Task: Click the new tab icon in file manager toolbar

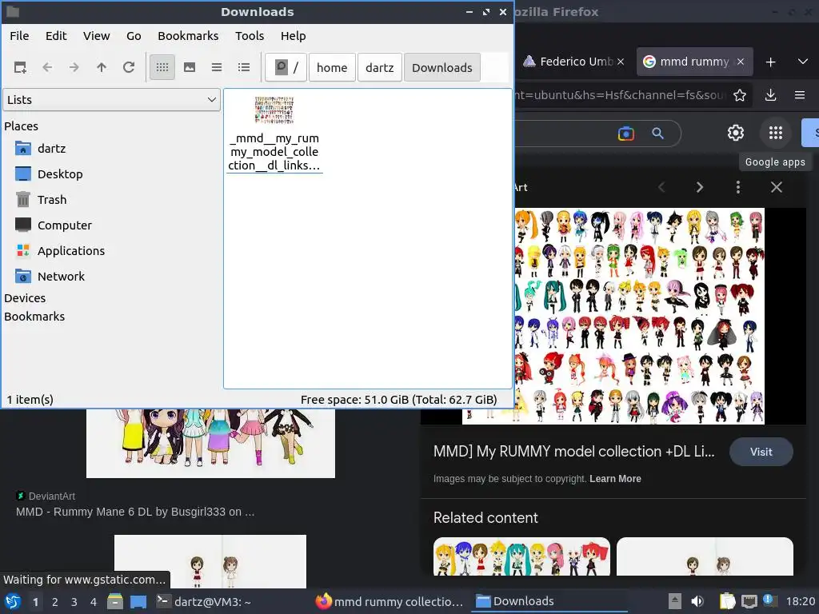Action: pos(20,67)
